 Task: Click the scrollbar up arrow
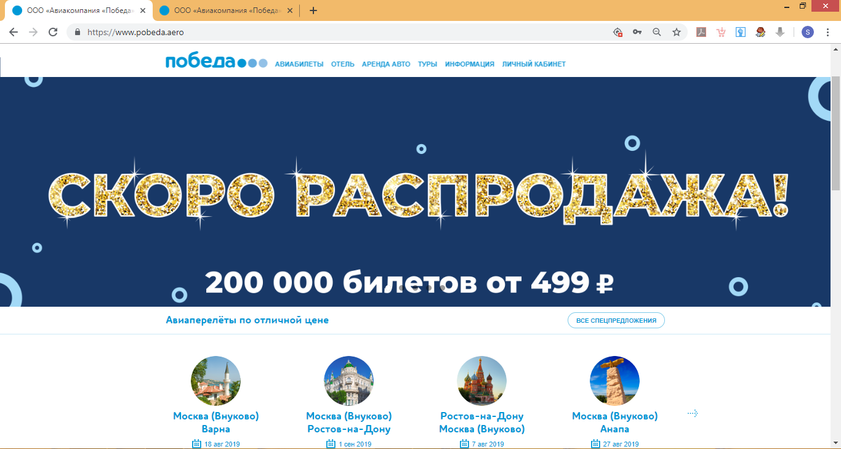click(835, 49)
